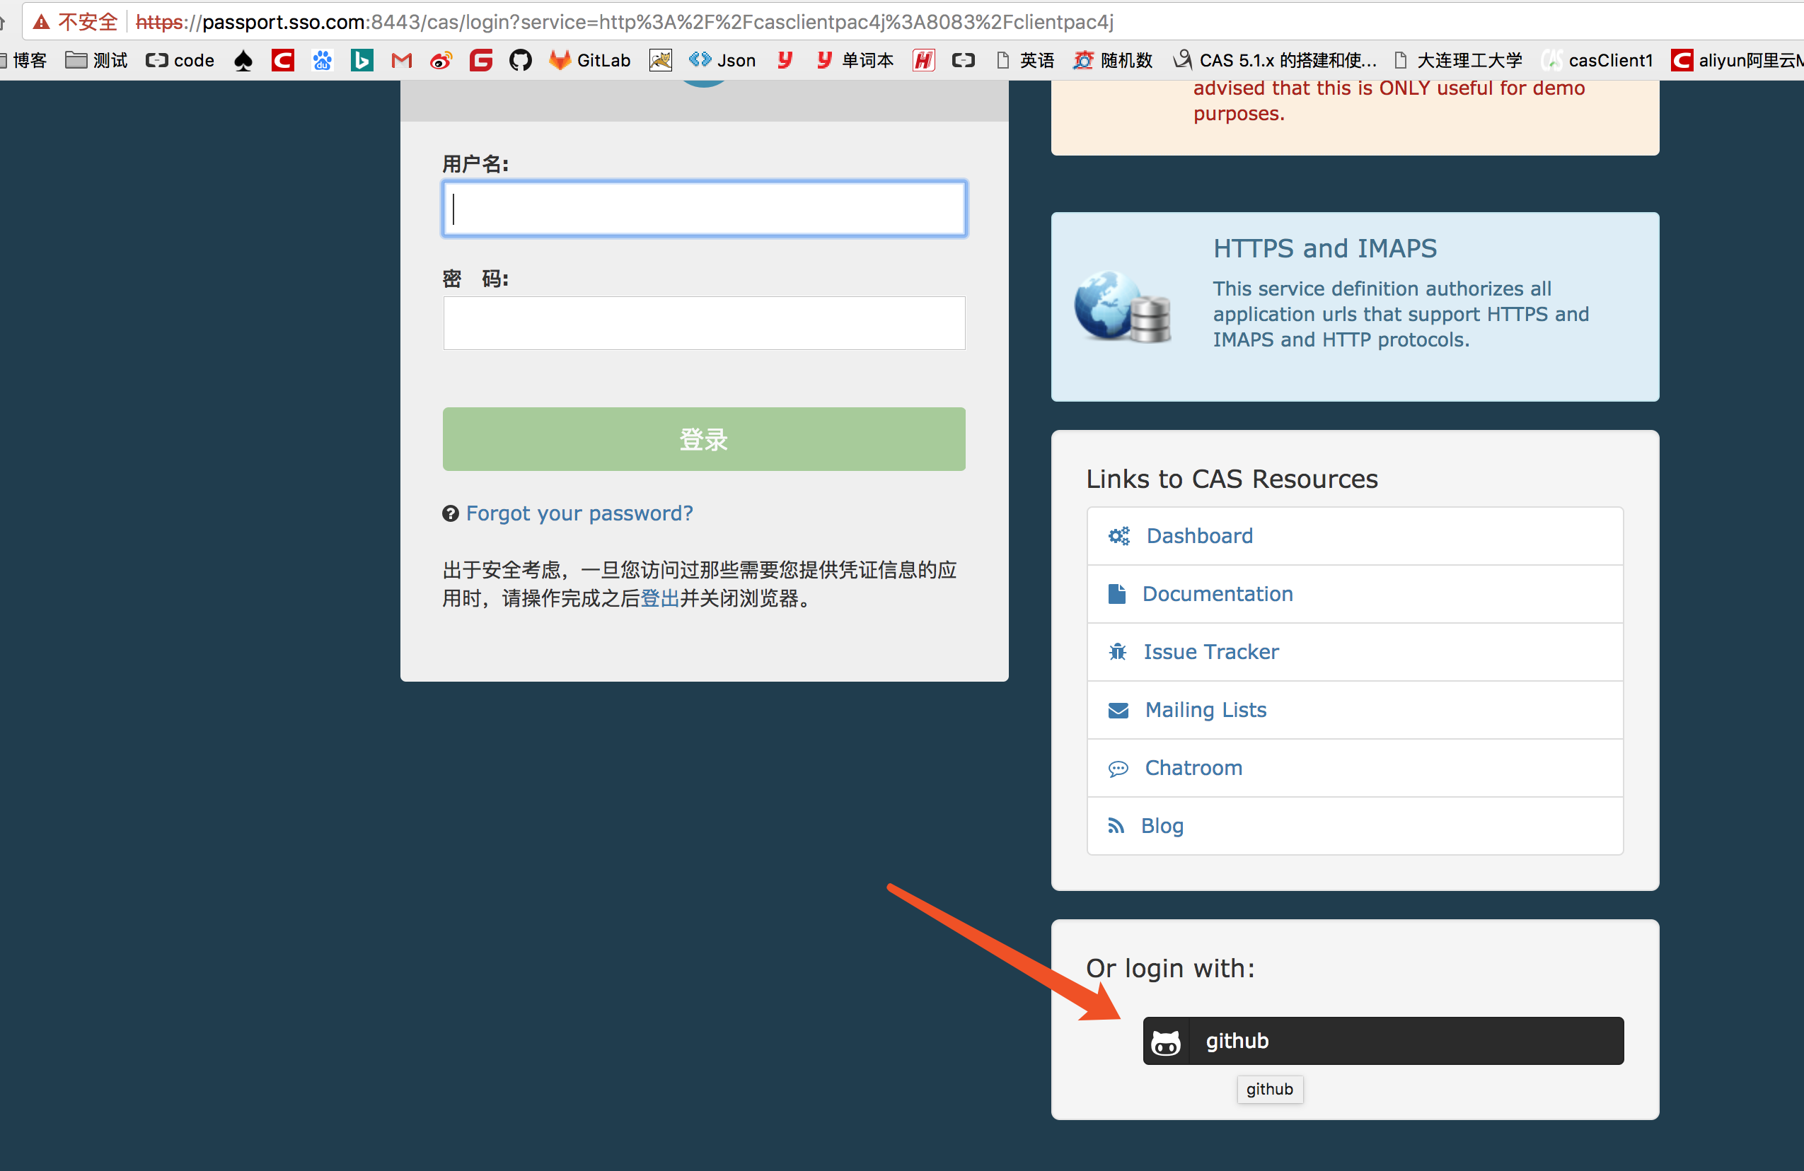1804x1171 pixels.
Task: Open the casClient1 bookmark
Action: (1598, 61)
